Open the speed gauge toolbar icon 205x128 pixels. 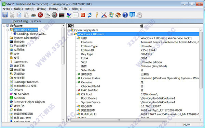click(55, 15)
